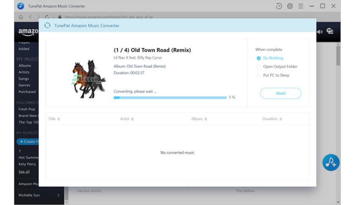Viewport: 354px width, 205px height.
Task: Open Artists in My Music sidebar
Action: pyautogui.click(x=24, y=72)
